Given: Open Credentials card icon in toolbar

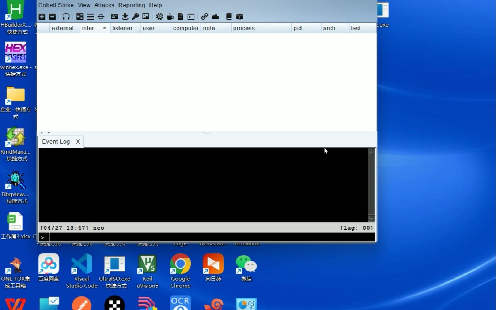Looking at the screenshot, I should click(114, 16).
